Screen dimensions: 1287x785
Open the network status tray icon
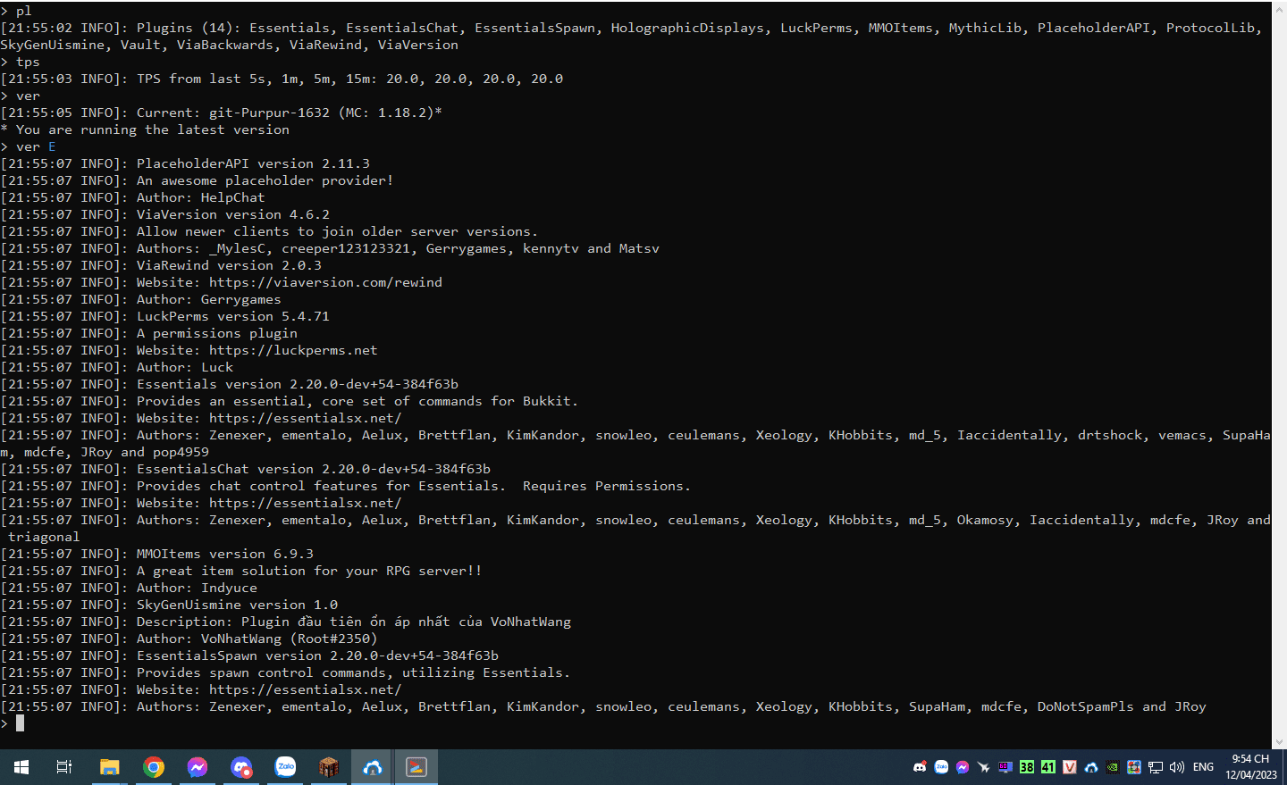click(1156, 767)
